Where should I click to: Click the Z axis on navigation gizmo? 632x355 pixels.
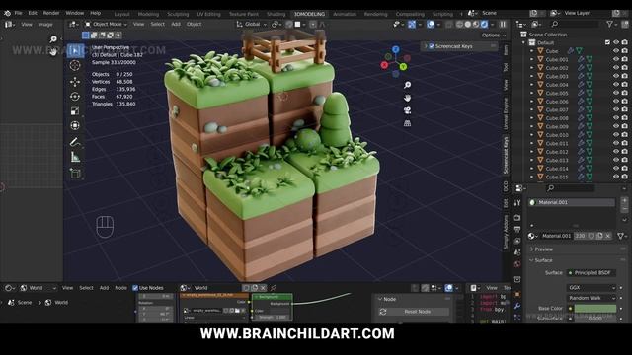pos(396,49)
